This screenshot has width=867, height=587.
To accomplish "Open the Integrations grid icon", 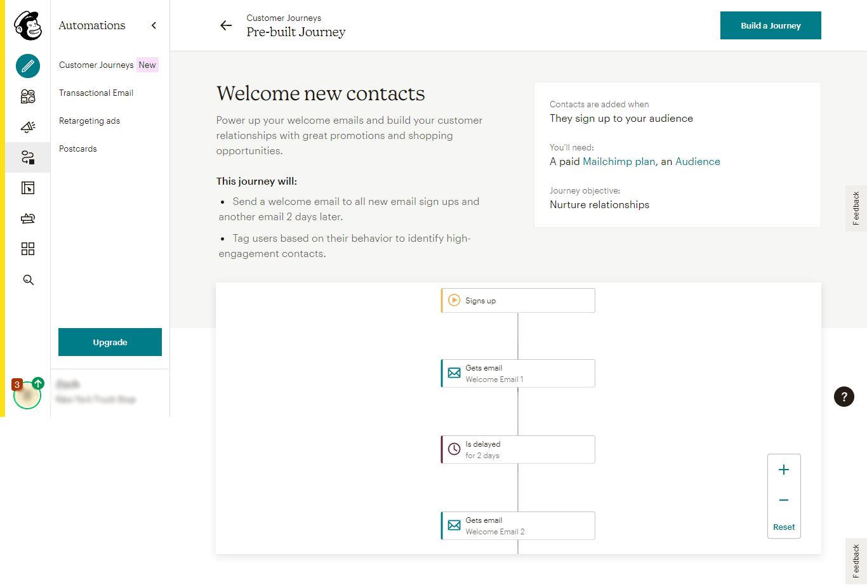I will [x=28, y=249].
